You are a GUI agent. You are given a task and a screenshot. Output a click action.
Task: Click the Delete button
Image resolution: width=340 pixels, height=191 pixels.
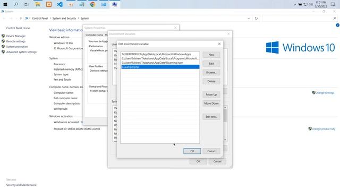[211, 81]
